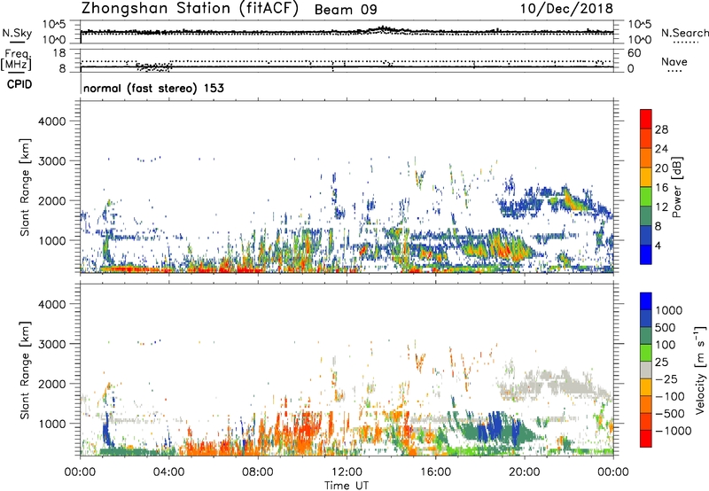Pick the blue 4–8 dB Power segment
709x491 pixels.
tap(646, 235)
